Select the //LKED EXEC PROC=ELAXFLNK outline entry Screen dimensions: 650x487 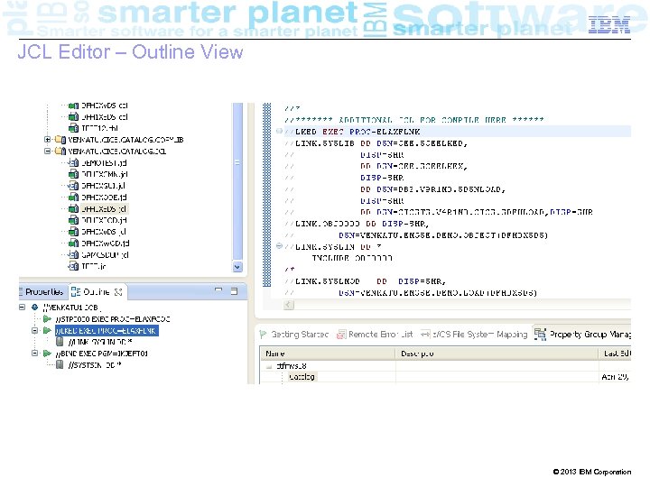click(x=107, y=330)
